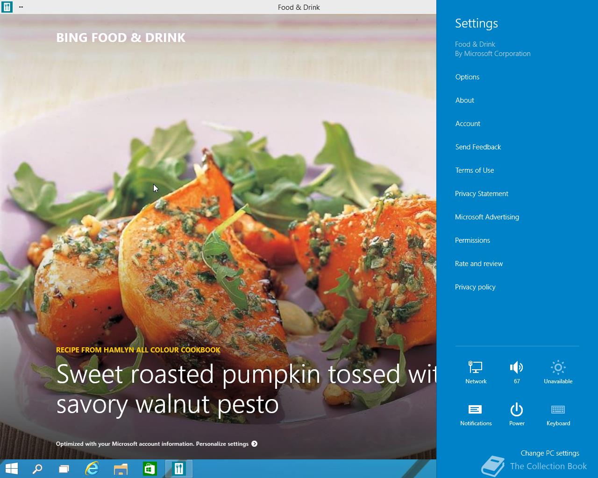Open Store taskbar icon

click(x=150, y=469)
